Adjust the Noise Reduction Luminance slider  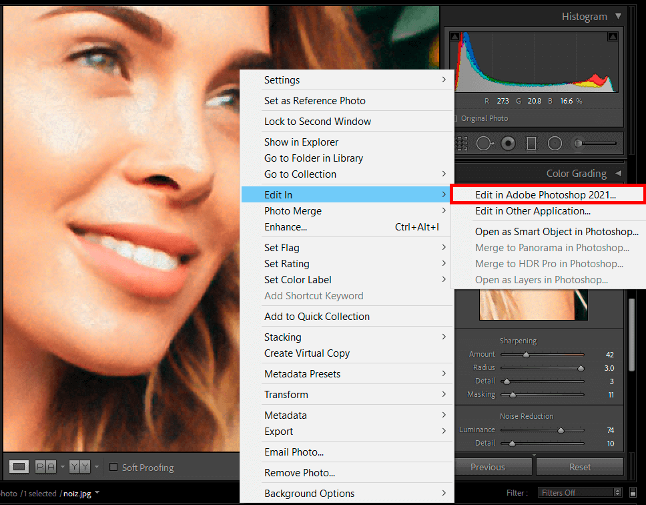(542, 430)
